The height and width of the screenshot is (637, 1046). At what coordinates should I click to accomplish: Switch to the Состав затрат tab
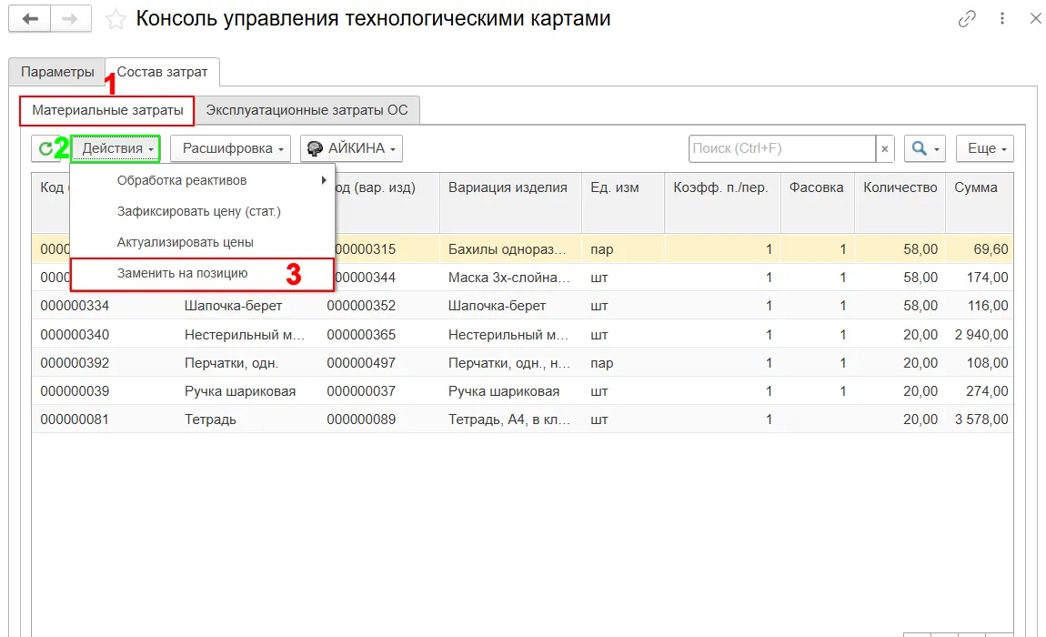(162, 72)
